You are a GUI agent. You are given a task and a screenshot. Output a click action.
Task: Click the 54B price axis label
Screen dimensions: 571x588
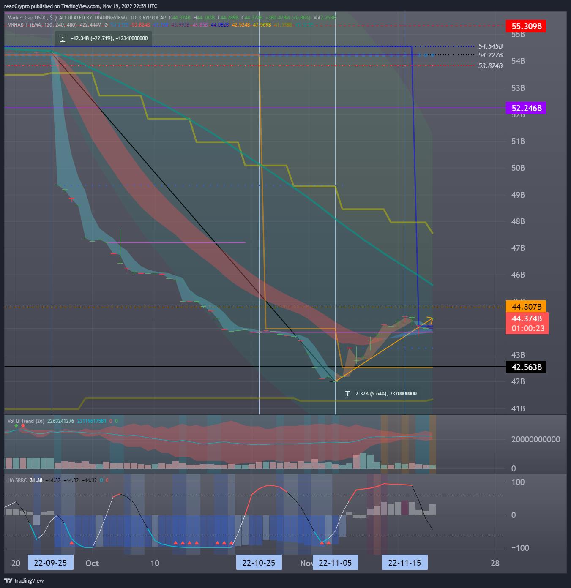click(x=518, y=61)
